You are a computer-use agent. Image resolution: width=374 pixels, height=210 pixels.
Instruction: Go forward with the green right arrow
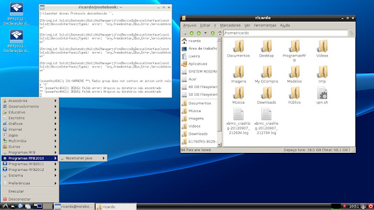click(x=199, y=33)
